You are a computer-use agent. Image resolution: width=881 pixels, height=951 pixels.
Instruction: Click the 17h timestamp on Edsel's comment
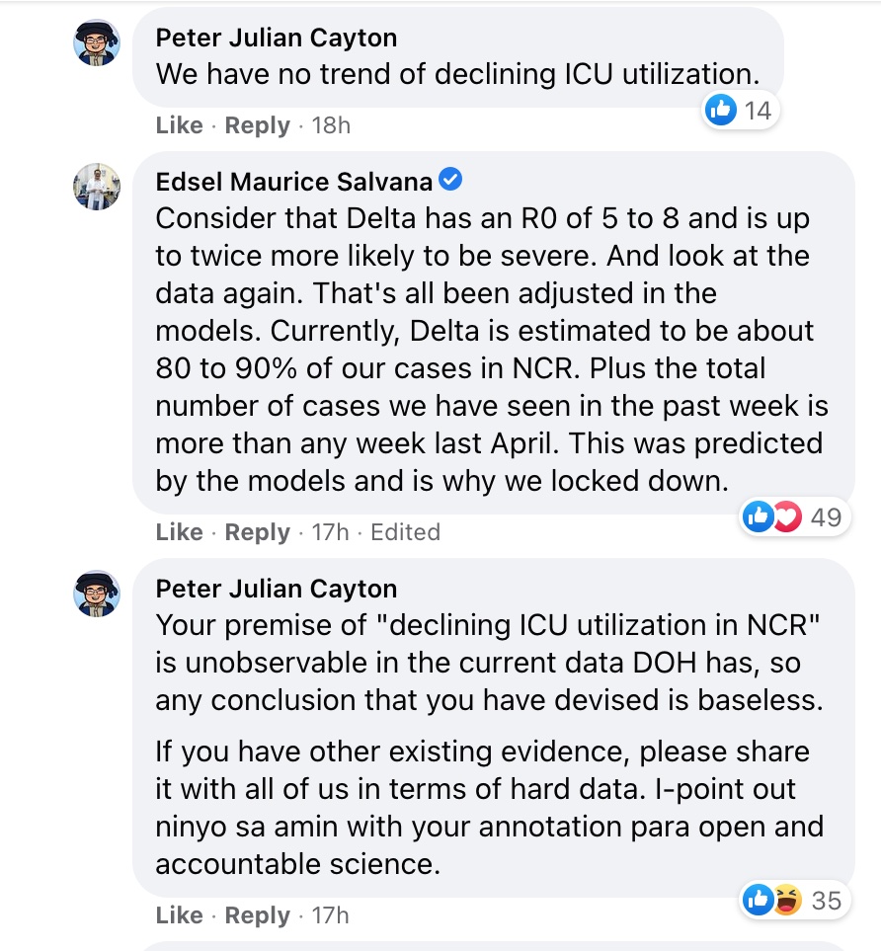[331, 532]
